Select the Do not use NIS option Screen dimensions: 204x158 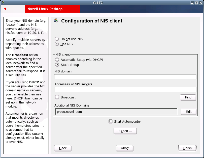pos(57,39)
